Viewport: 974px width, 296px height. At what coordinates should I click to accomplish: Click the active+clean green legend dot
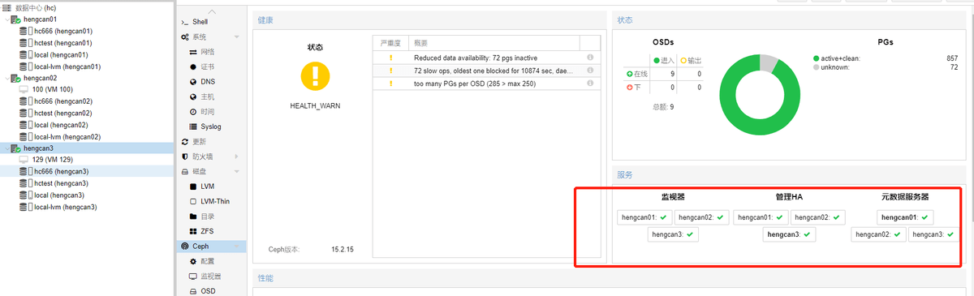coord(816,58)
